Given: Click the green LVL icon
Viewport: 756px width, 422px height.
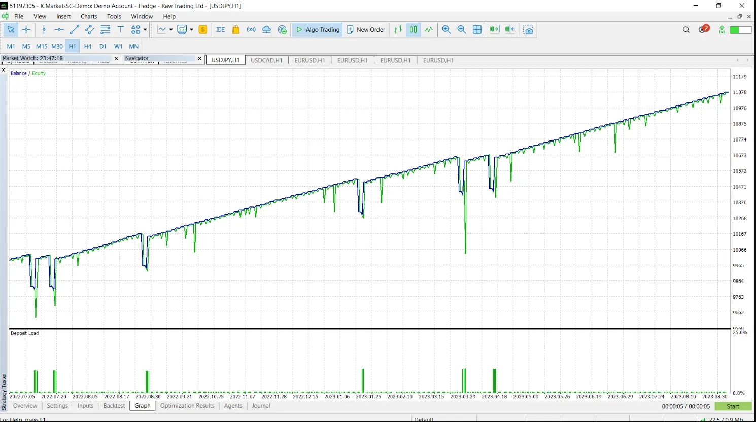Looking at the screenshot, I should click(722, 30).
